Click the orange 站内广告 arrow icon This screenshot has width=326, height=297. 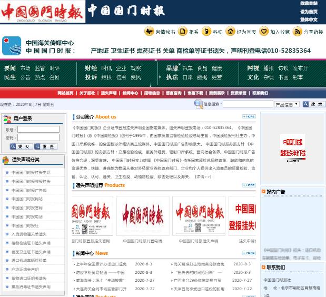[263, 192]
